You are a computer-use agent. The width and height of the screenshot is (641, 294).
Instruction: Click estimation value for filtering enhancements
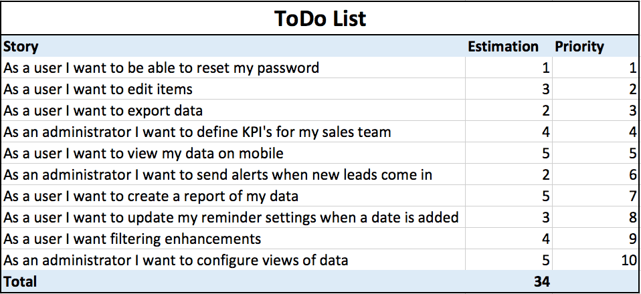pyautogui.click(x=545, y=239)
